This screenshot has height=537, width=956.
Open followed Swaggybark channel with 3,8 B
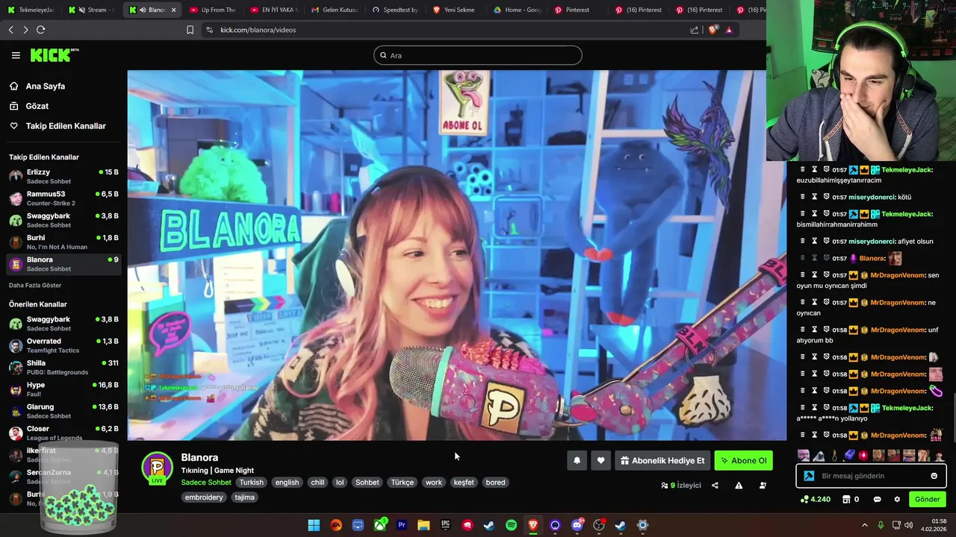pyautogui.click(x=63, y=220)
